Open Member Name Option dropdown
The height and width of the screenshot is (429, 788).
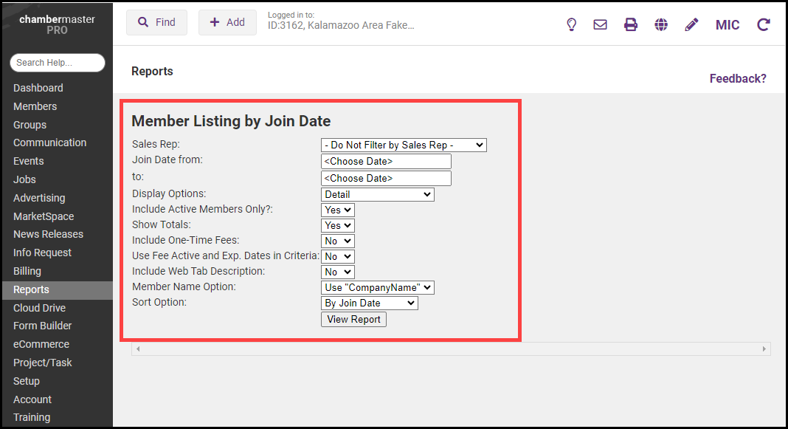pos(378,287)
